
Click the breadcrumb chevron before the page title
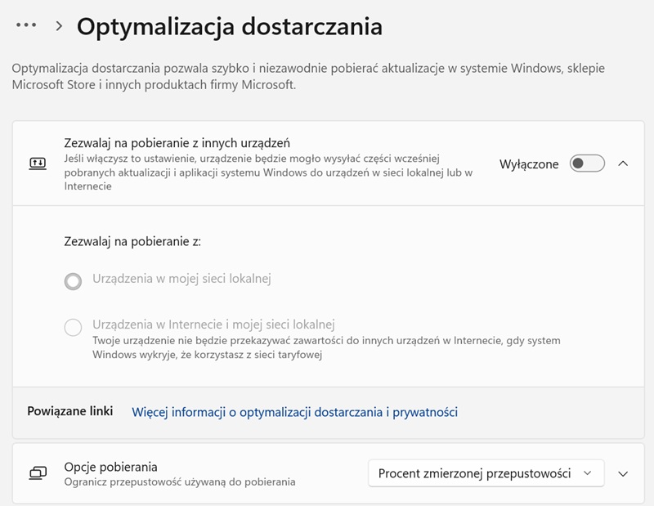coord(59,26)
